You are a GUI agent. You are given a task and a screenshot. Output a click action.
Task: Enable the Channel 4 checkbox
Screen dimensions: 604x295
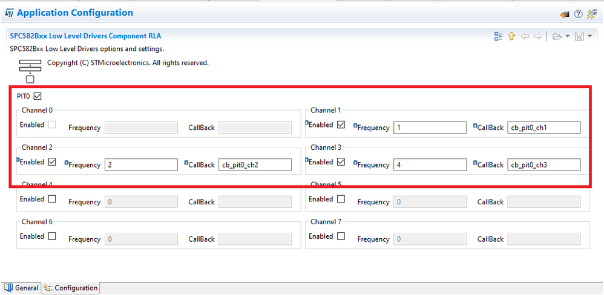click(x=52, y=199)
